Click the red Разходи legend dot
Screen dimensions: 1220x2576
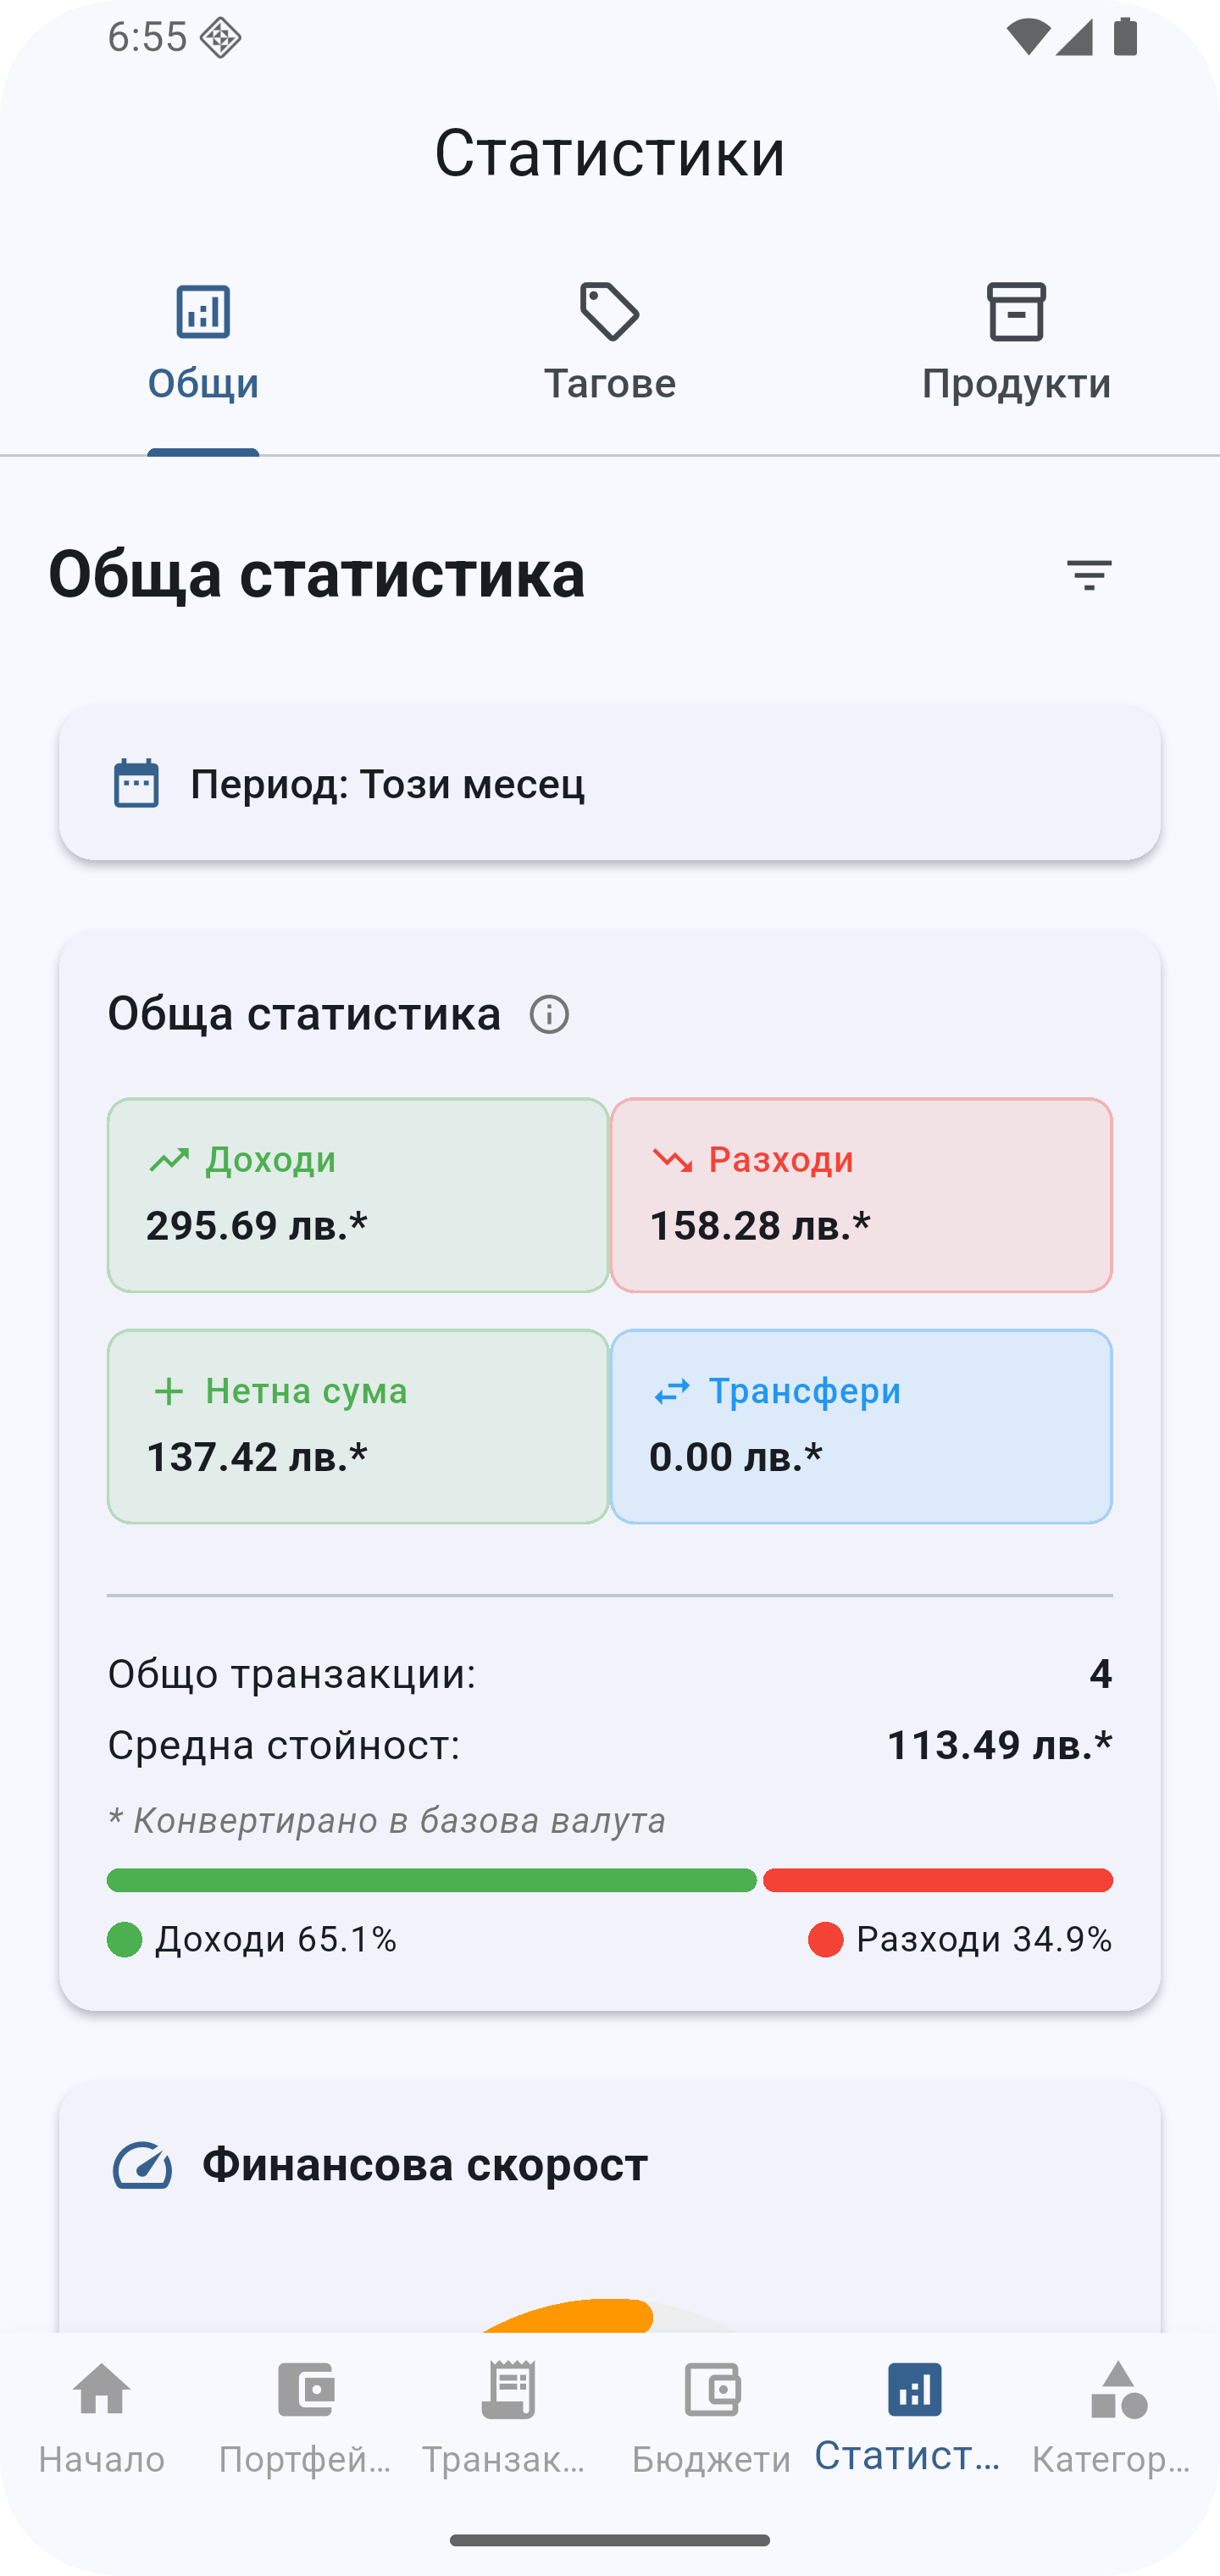(826, 1940)
